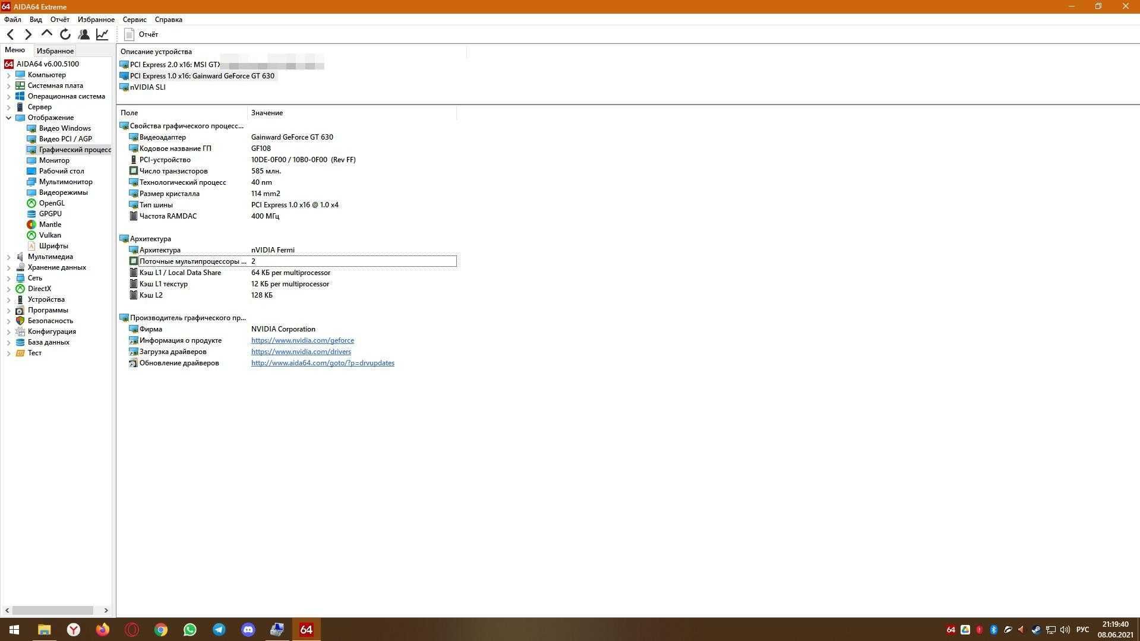Click the sidebar horizontal scrollbar left arrow
Screen dimensions: 1140x641
click(x=7, y=610)
